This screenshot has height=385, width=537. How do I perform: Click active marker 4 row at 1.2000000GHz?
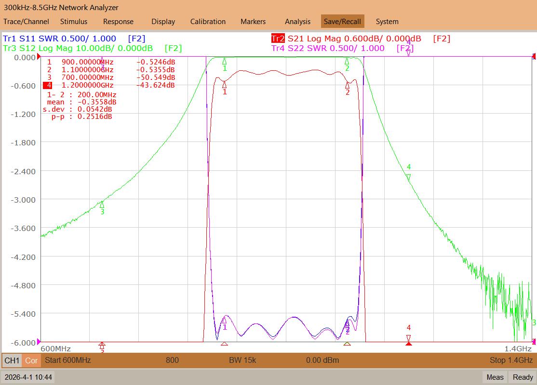tap(109, 85)
